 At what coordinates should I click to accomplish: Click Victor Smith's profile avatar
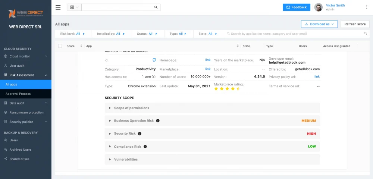pyautogui.click(x=318, y=7)
